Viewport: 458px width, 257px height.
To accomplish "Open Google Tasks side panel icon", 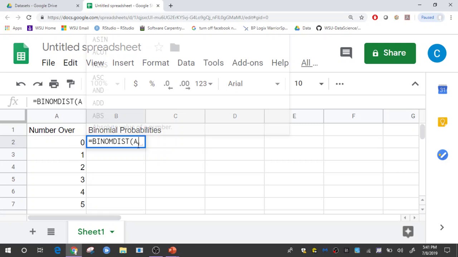I will (443, 155).
